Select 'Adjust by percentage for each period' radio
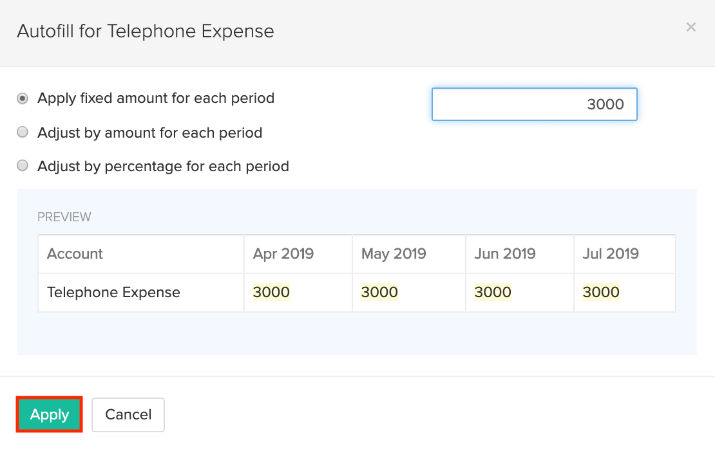 [23, 166]
